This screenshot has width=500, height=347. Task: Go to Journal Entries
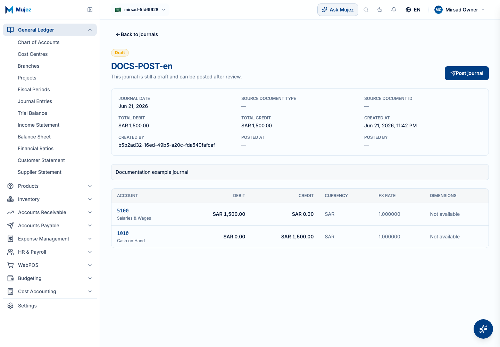point(35,101)
